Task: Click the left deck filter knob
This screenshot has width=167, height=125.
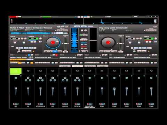Action: click(x=15, y=43)
